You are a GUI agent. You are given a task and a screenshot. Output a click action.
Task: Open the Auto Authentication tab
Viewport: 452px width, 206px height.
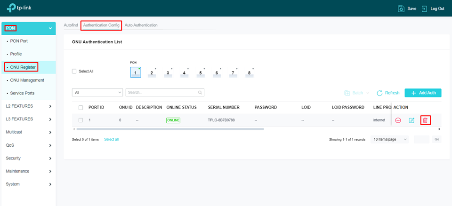(141, 25)
